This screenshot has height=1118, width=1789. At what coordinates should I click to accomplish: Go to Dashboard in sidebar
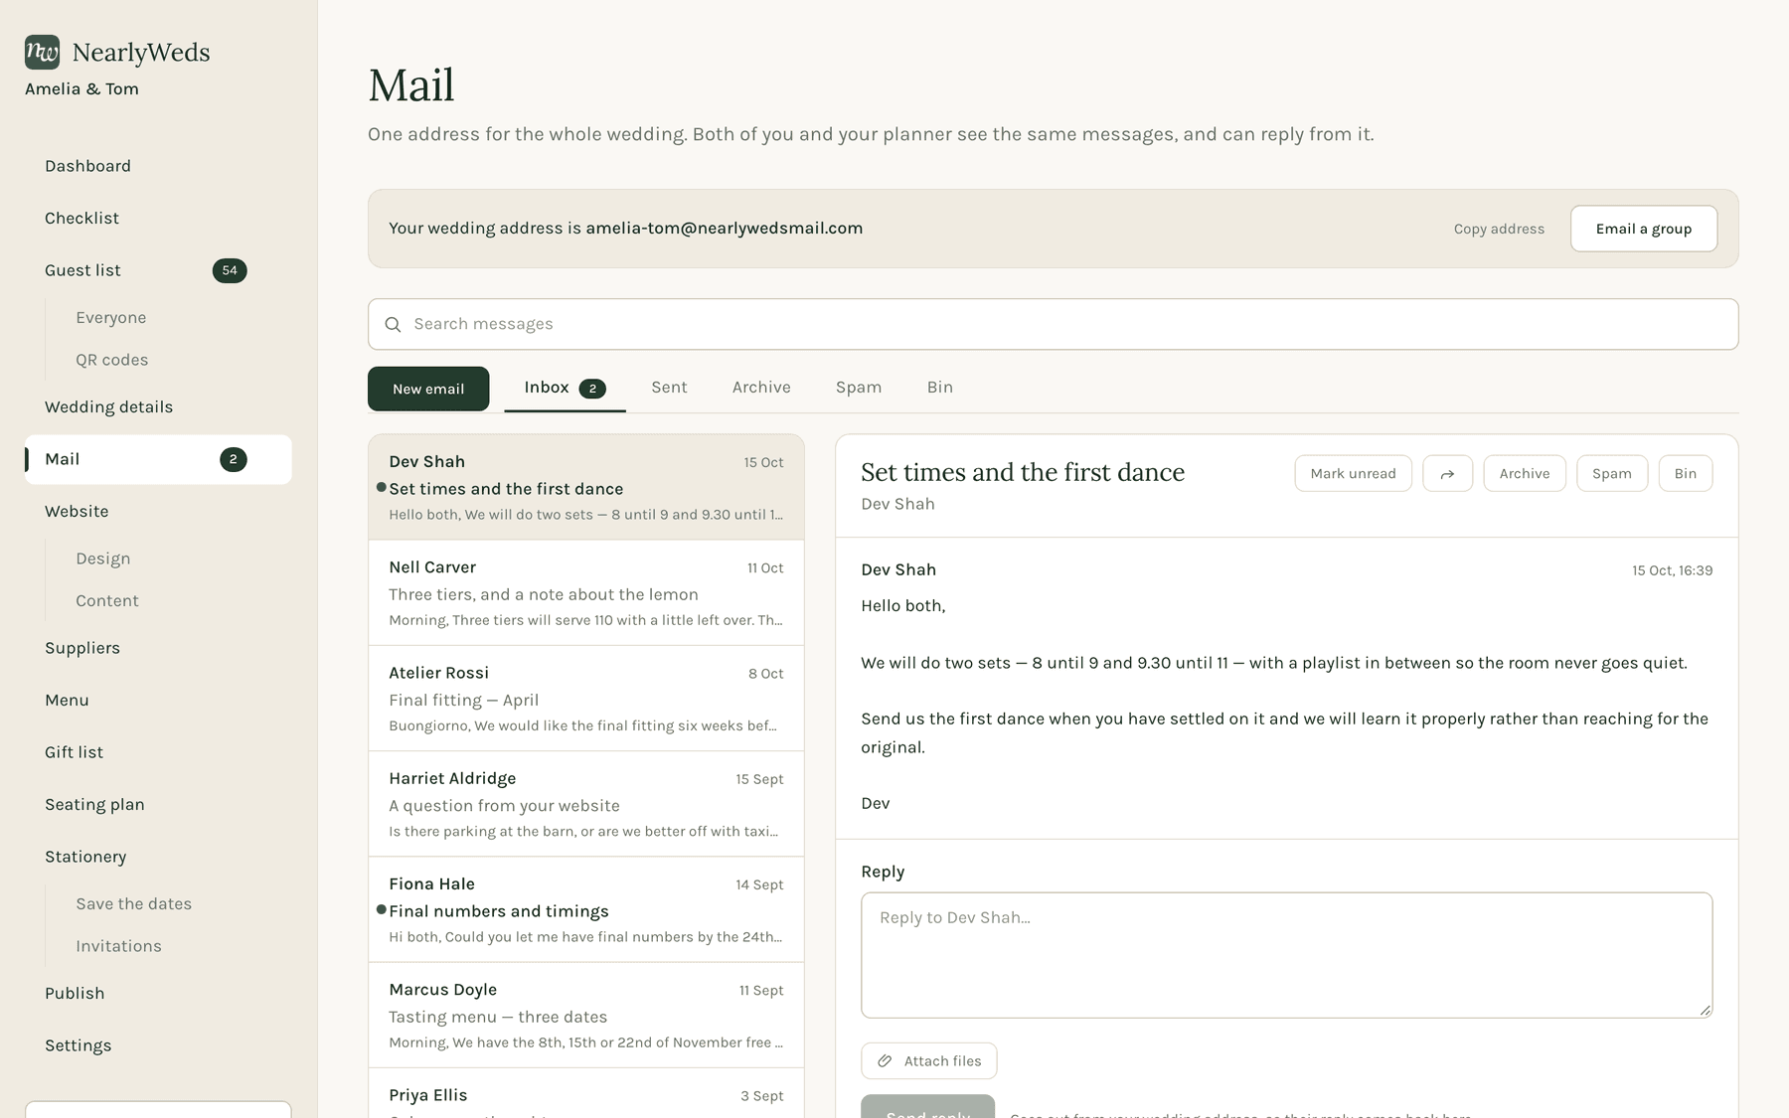pyautogui.click(x=158, y=166)
